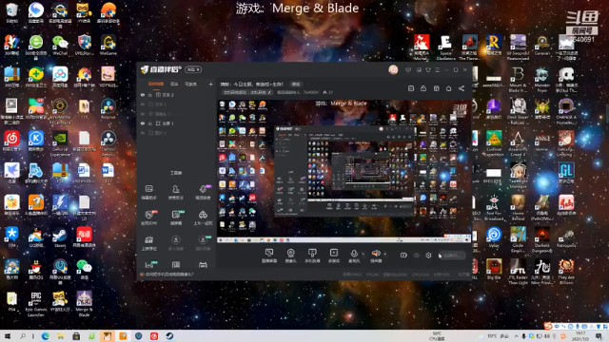Show hidden system tray icons chevron

pyautogui.click(x=516, y=336)
